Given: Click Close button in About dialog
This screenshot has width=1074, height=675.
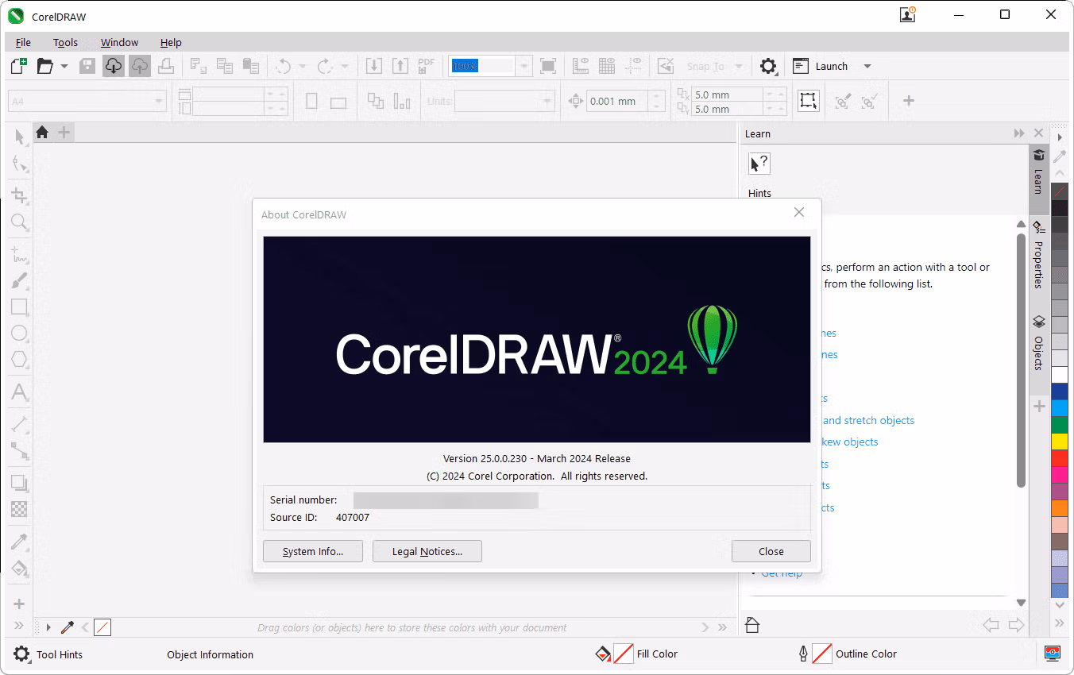Looking at the screenshot, I should 771,551.
